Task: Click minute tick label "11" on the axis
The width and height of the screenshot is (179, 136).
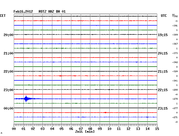Action: (x=119, y=129)
